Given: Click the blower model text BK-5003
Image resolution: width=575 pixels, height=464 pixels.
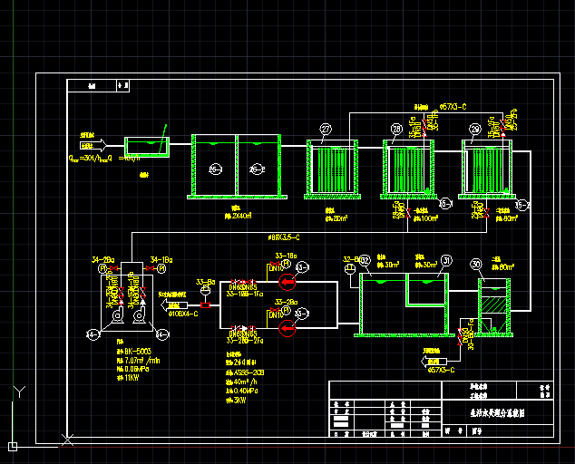Looking at the screenshot, I should click(x=138, y=351).
